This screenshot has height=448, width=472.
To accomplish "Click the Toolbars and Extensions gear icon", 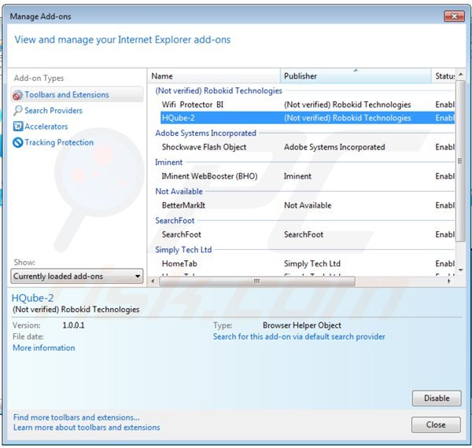I will pyautogui.click(x=17, y=95).
